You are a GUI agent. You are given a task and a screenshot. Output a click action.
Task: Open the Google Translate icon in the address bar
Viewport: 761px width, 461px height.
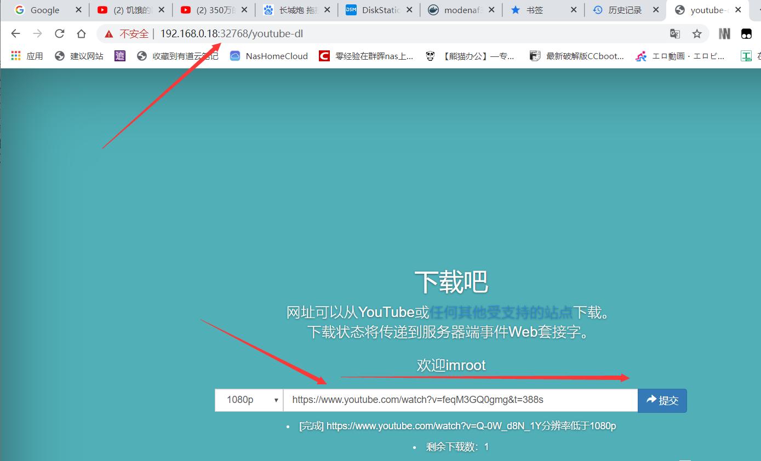(x=674, y=33)
